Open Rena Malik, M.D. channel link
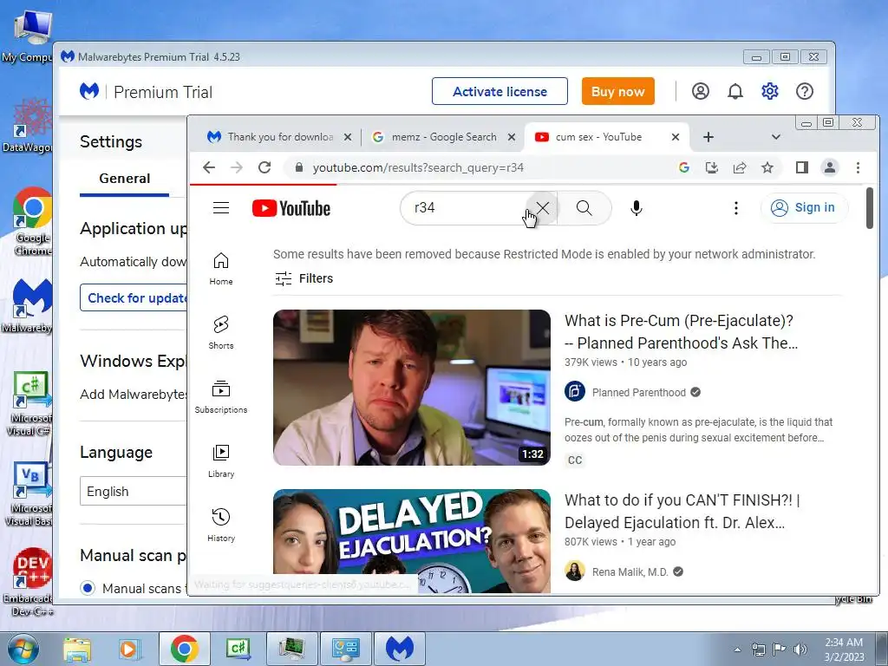Image resolution: width=888 pixels, height=666 pixels. (630, 572)
